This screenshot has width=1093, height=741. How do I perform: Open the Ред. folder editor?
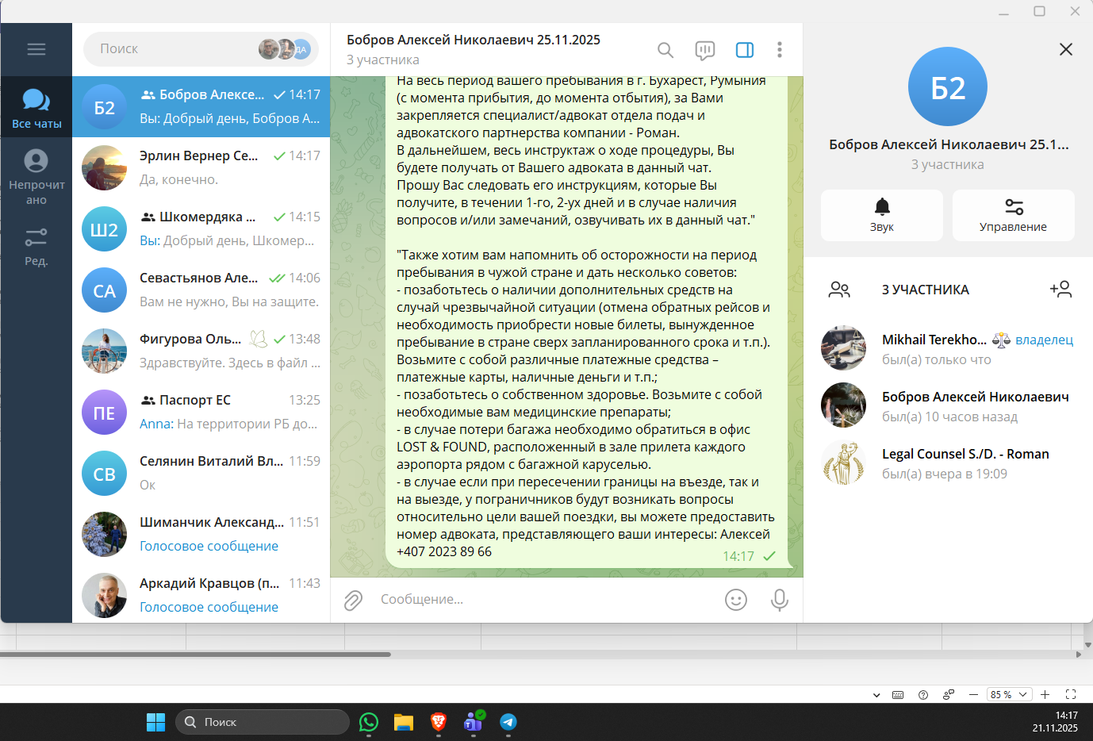pyautogui.click(x=36, y=247)
